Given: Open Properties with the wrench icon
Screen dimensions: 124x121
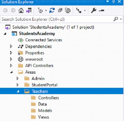Looking at the screenshot, I should pyautogui.click(x=94, y=10).
